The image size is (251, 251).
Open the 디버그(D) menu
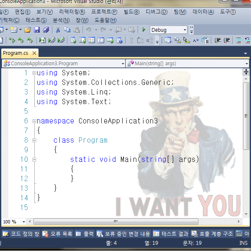coord(156,12)
